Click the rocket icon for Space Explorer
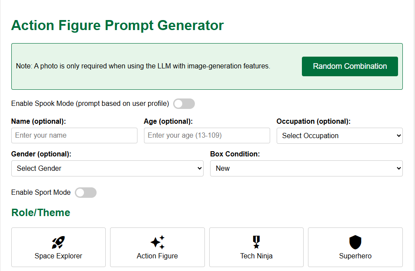 pyautogui.click(x=58, y=242)
